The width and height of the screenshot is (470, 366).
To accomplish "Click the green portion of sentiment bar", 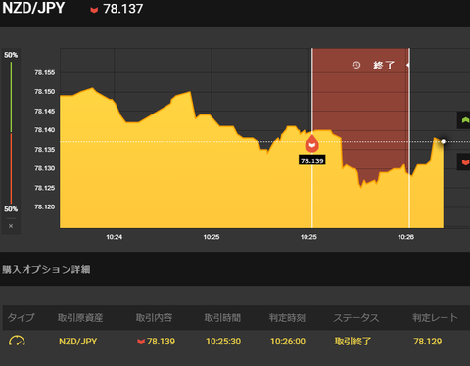I will pyautogui.click(x=11, y=97).
